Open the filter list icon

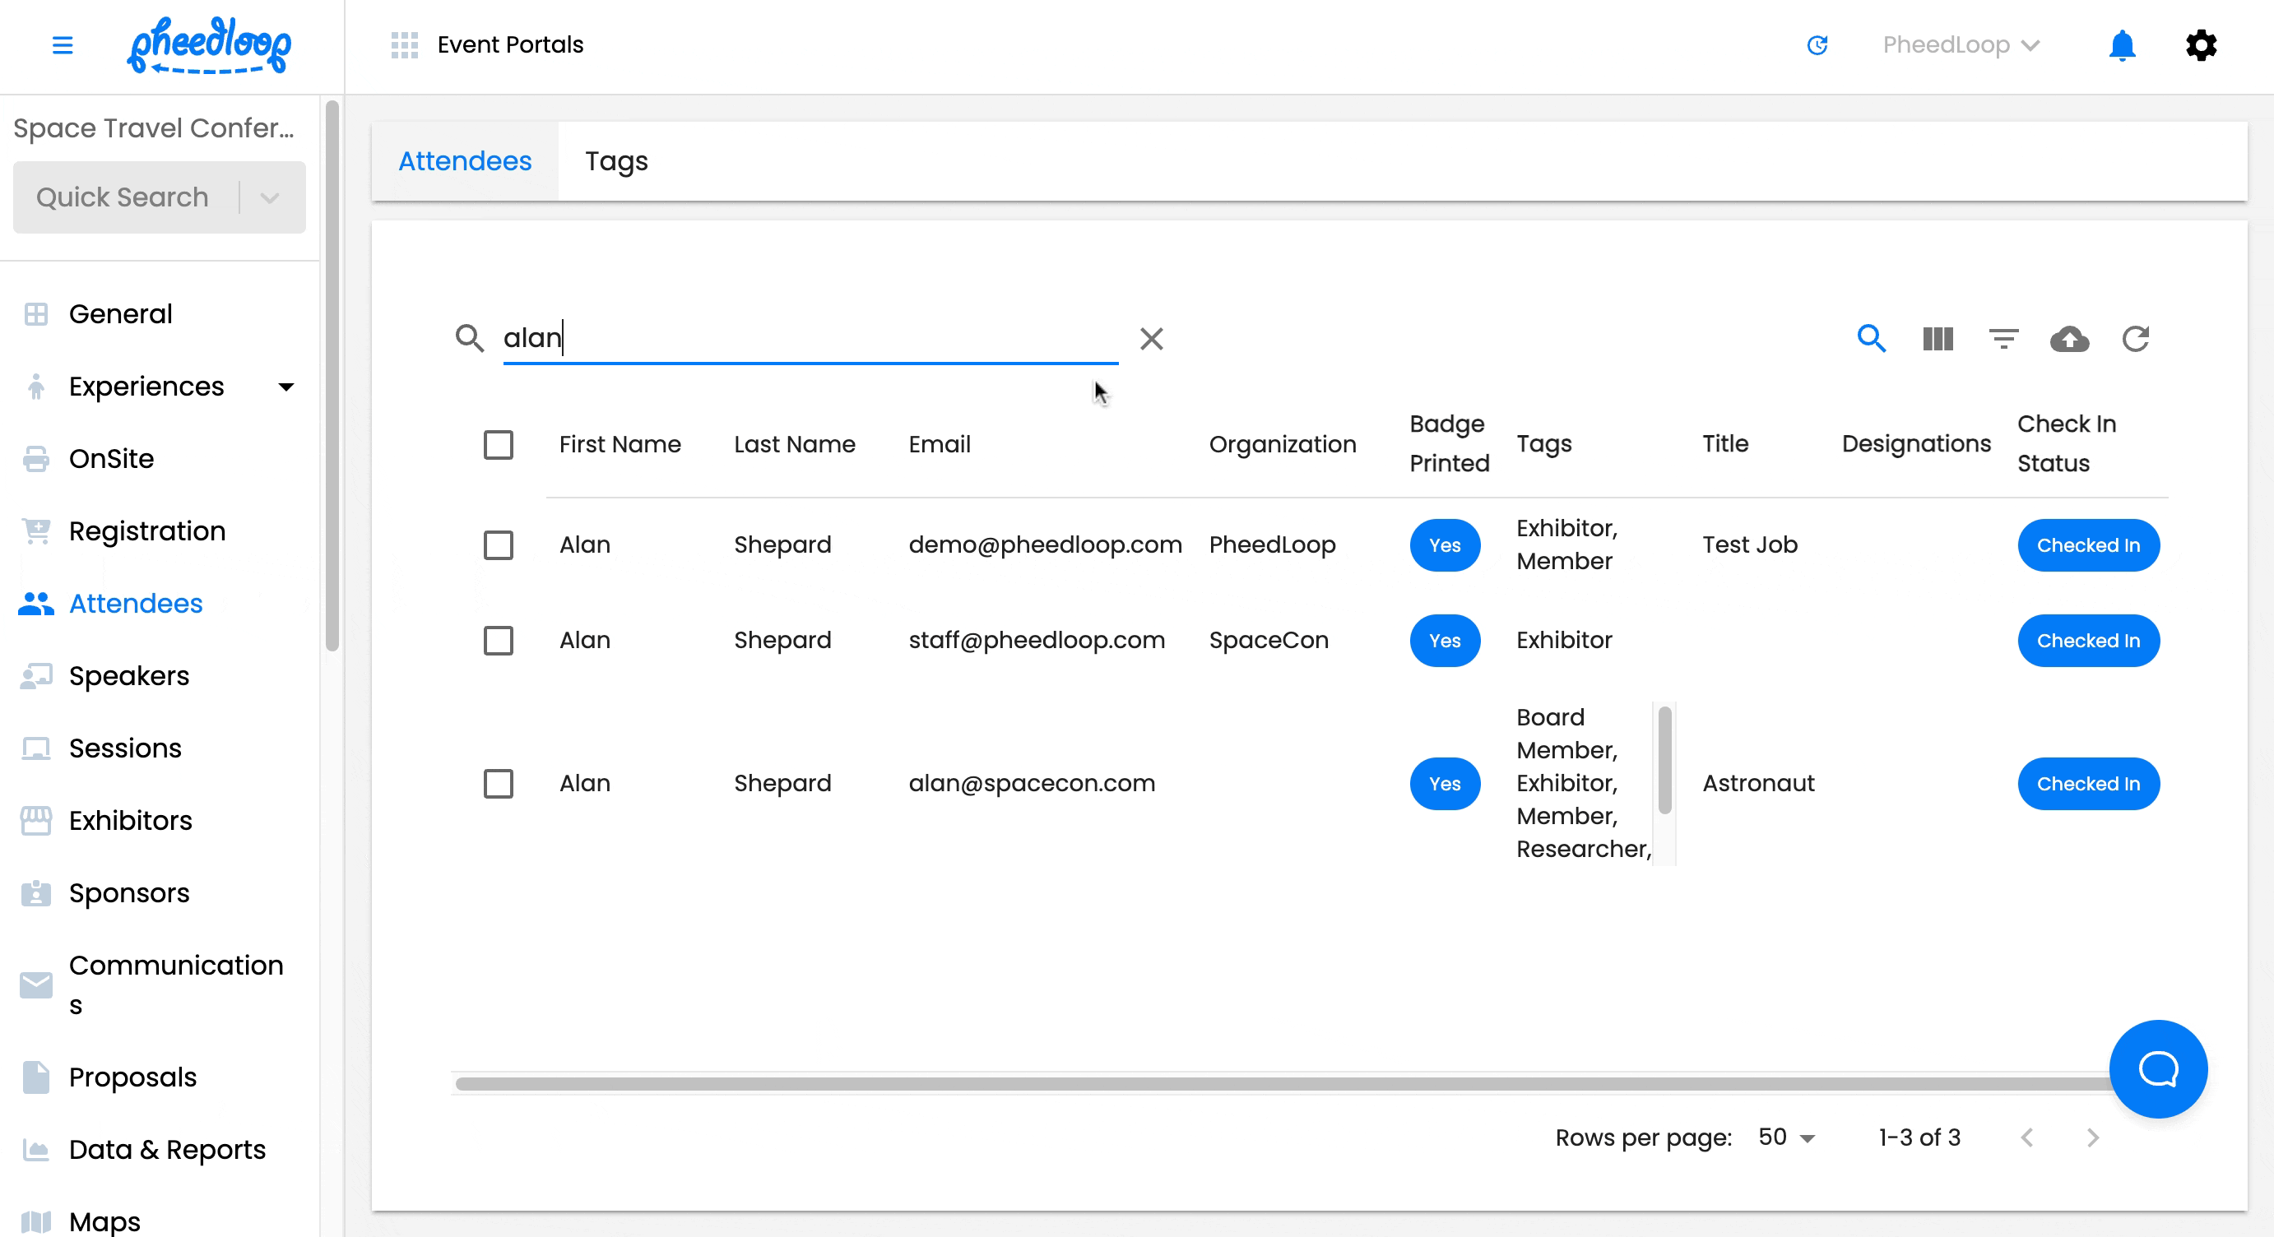point(2003,339)
